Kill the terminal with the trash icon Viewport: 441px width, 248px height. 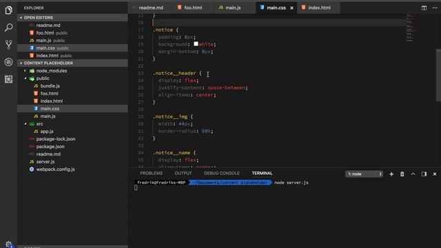[x=402, y=174]
